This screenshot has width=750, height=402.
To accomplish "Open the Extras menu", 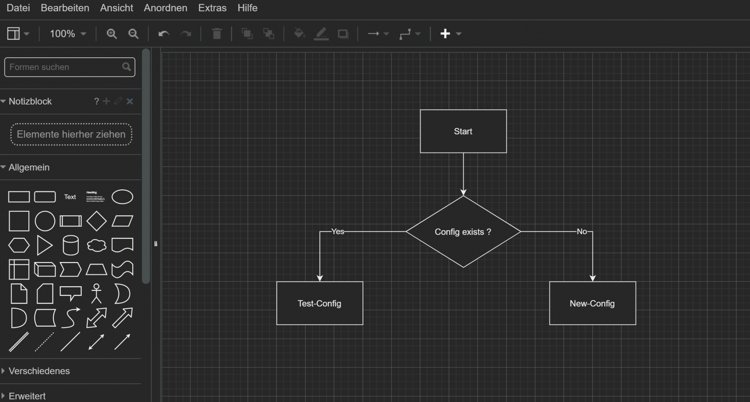I will [x=212, y=8].
